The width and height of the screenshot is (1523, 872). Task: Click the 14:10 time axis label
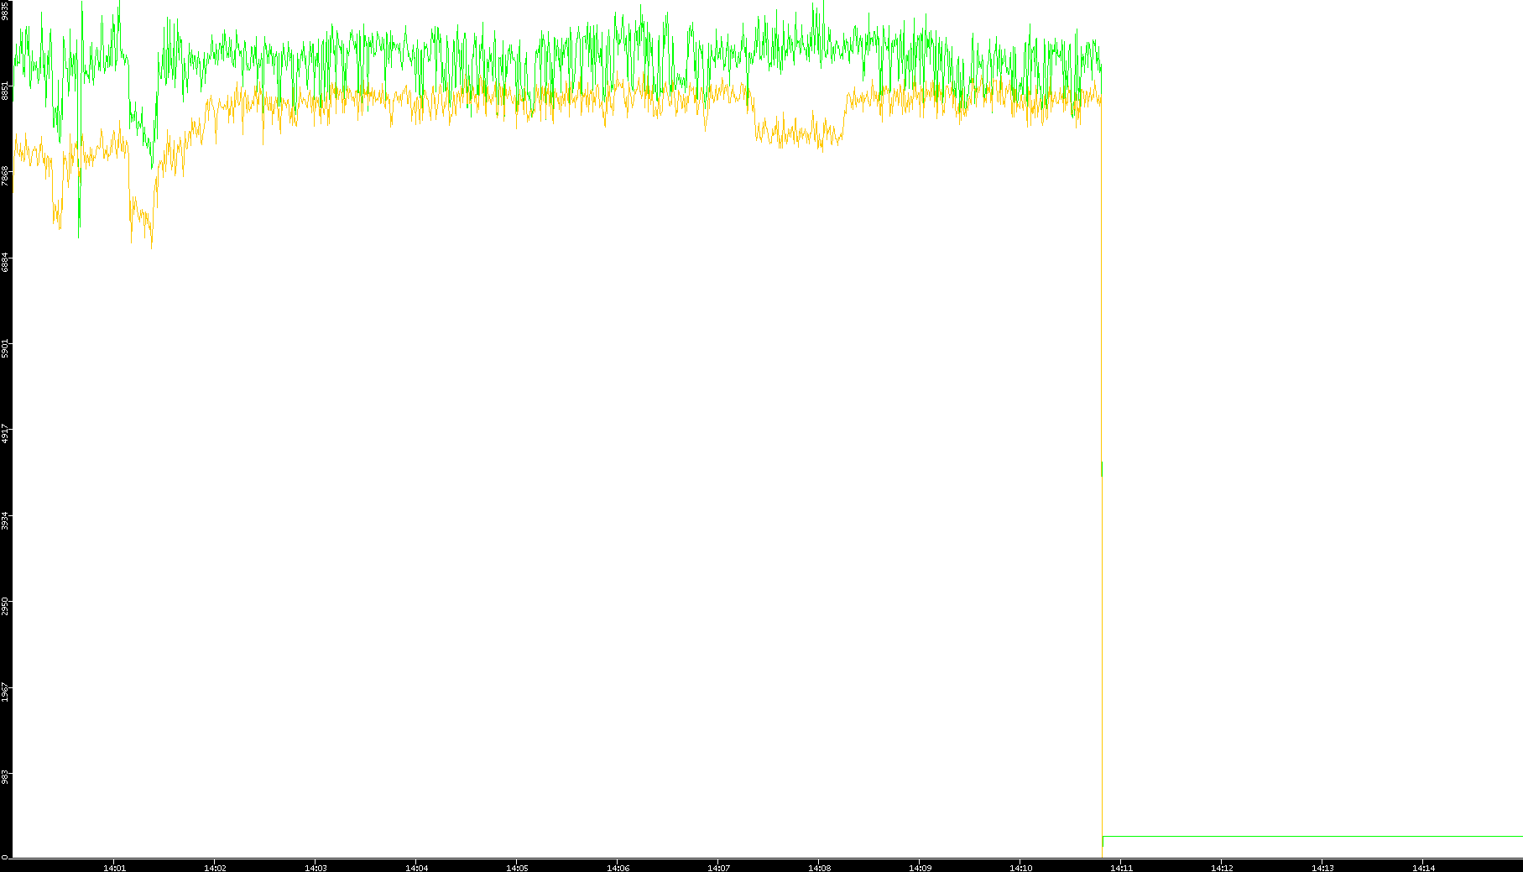1020,868
